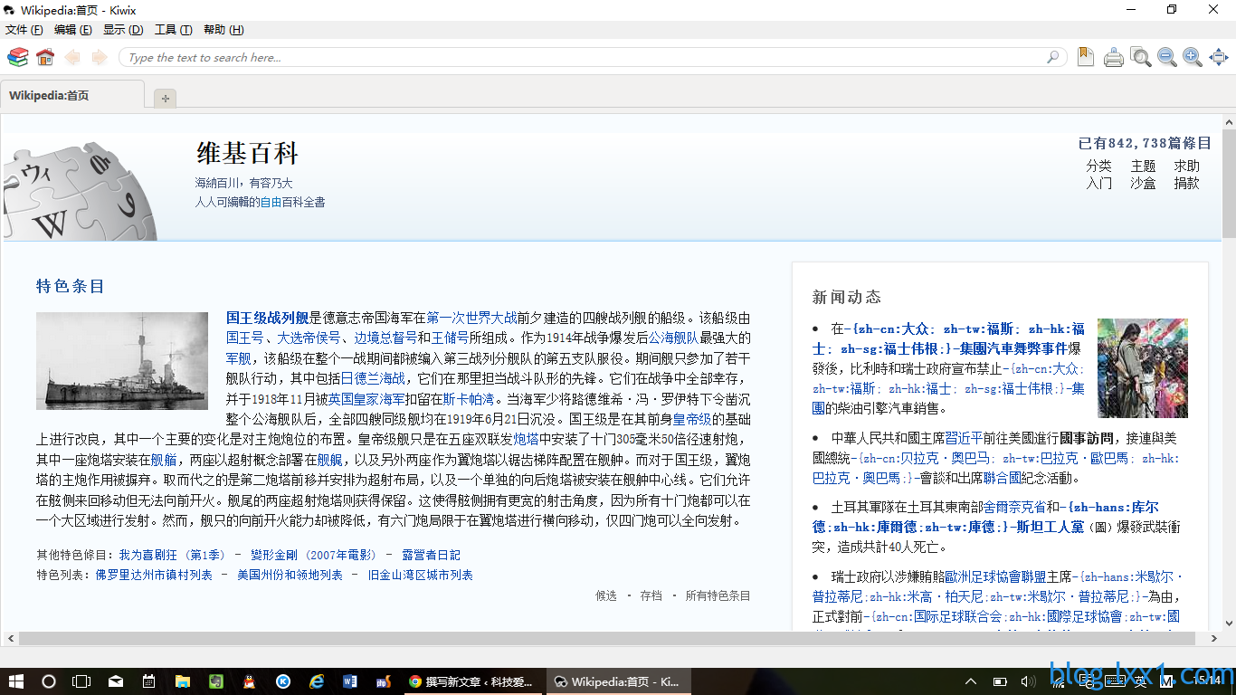The height and width of the screenshot is (695, 1236).
Task: Open the 国王级战列舰 article link
Action: coord(267,318)
